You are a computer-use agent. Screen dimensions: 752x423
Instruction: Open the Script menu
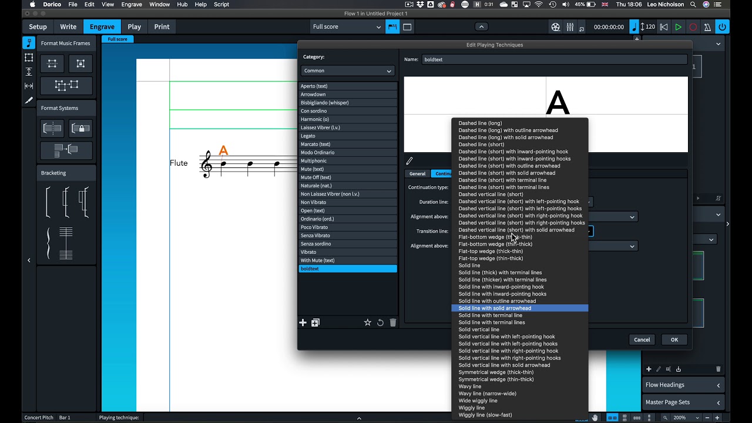pos(221,5)
